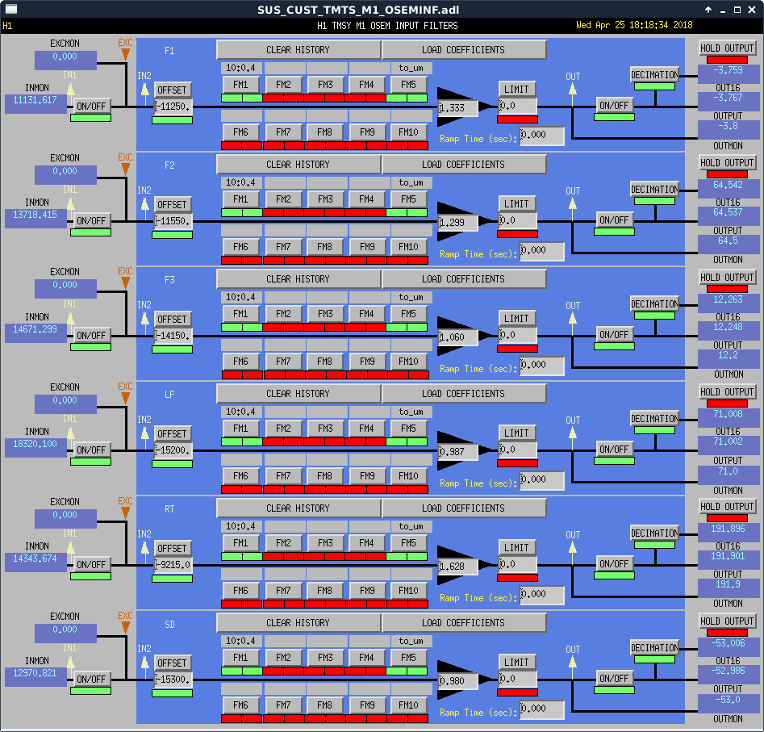Click CLEAR HISTORY for RT

pos(298,508)
